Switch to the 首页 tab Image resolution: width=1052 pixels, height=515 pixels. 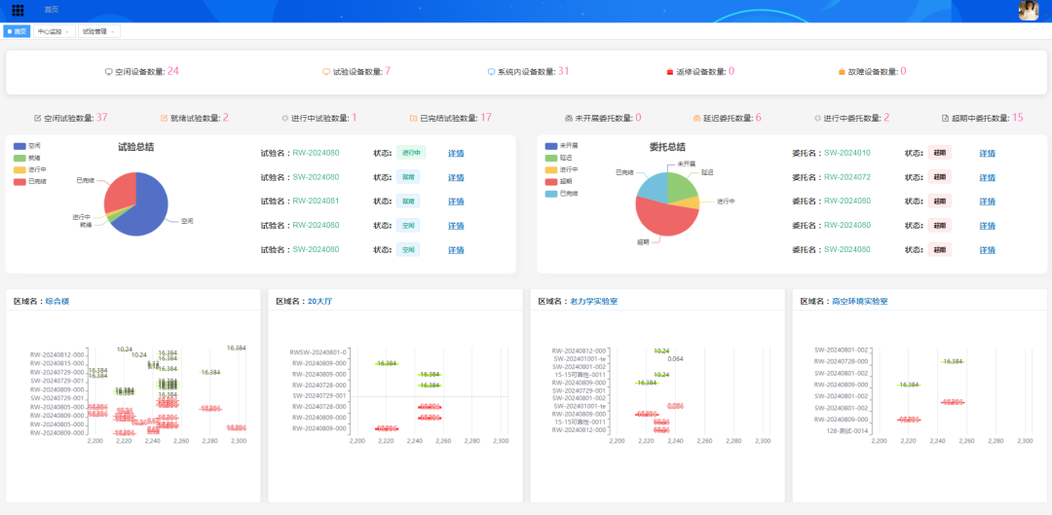tap(17, 31)
